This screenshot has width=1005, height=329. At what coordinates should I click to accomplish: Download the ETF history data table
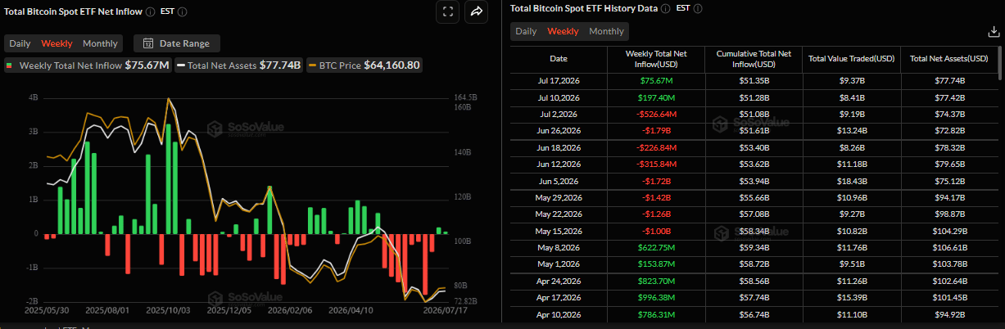(x=994, y=32)
